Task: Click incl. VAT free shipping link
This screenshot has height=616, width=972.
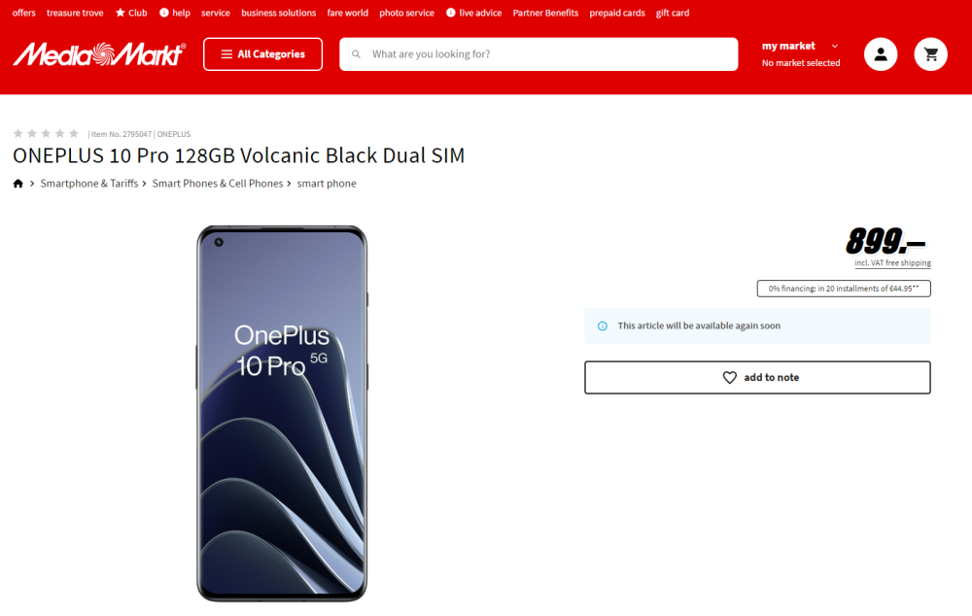Action: 892,262
